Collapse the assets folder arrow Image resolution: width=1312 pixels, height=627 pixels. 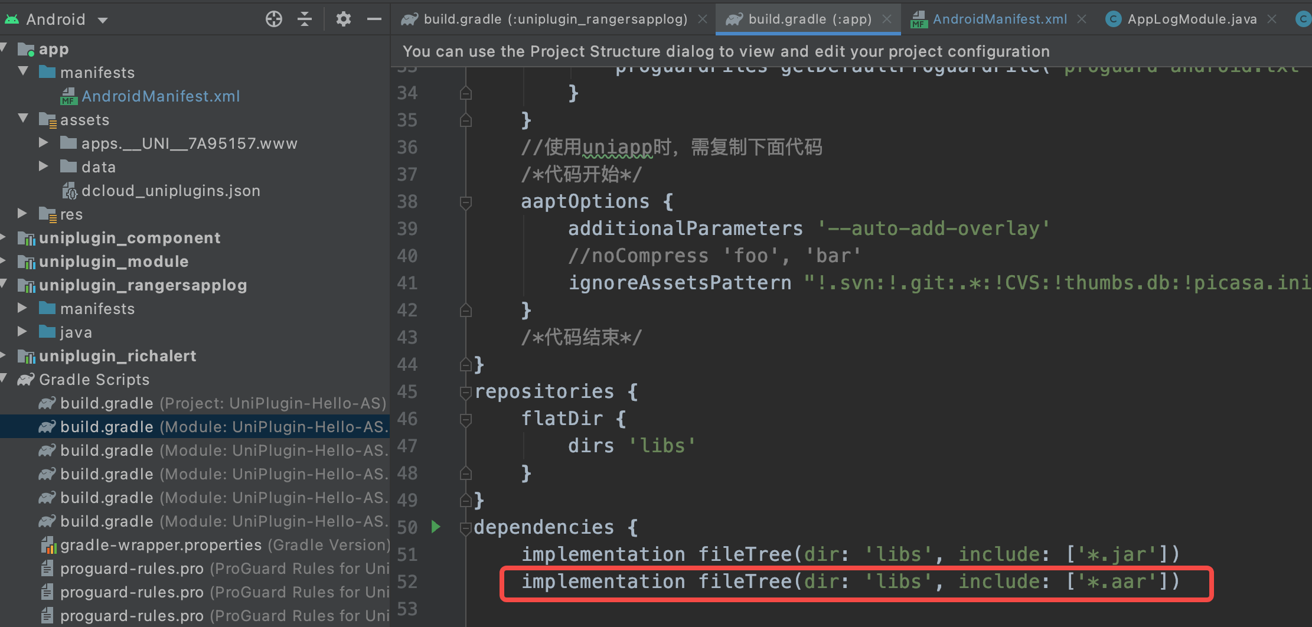click(24, 119)
